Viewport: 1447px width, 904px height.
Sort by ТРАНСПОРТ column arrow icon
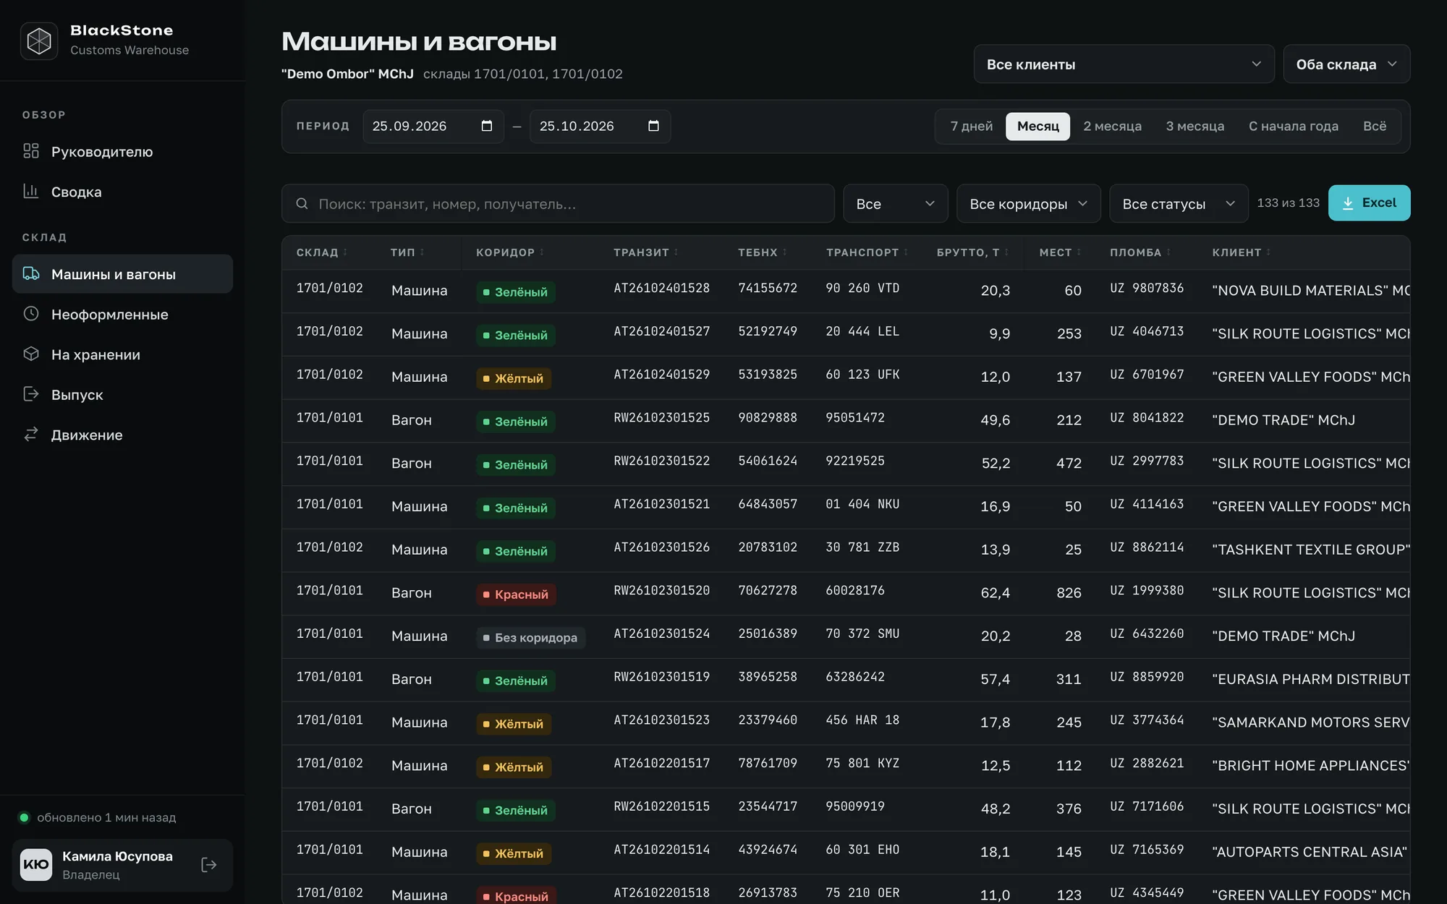click(906, 252)
